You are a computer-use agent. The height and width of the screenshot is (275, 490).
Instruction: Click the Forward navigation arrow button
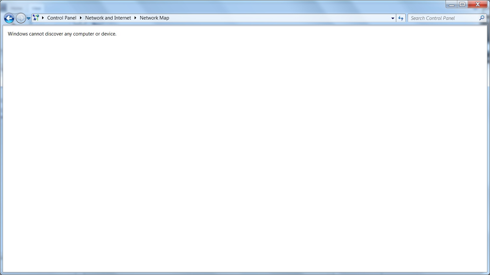pos(21,18)
